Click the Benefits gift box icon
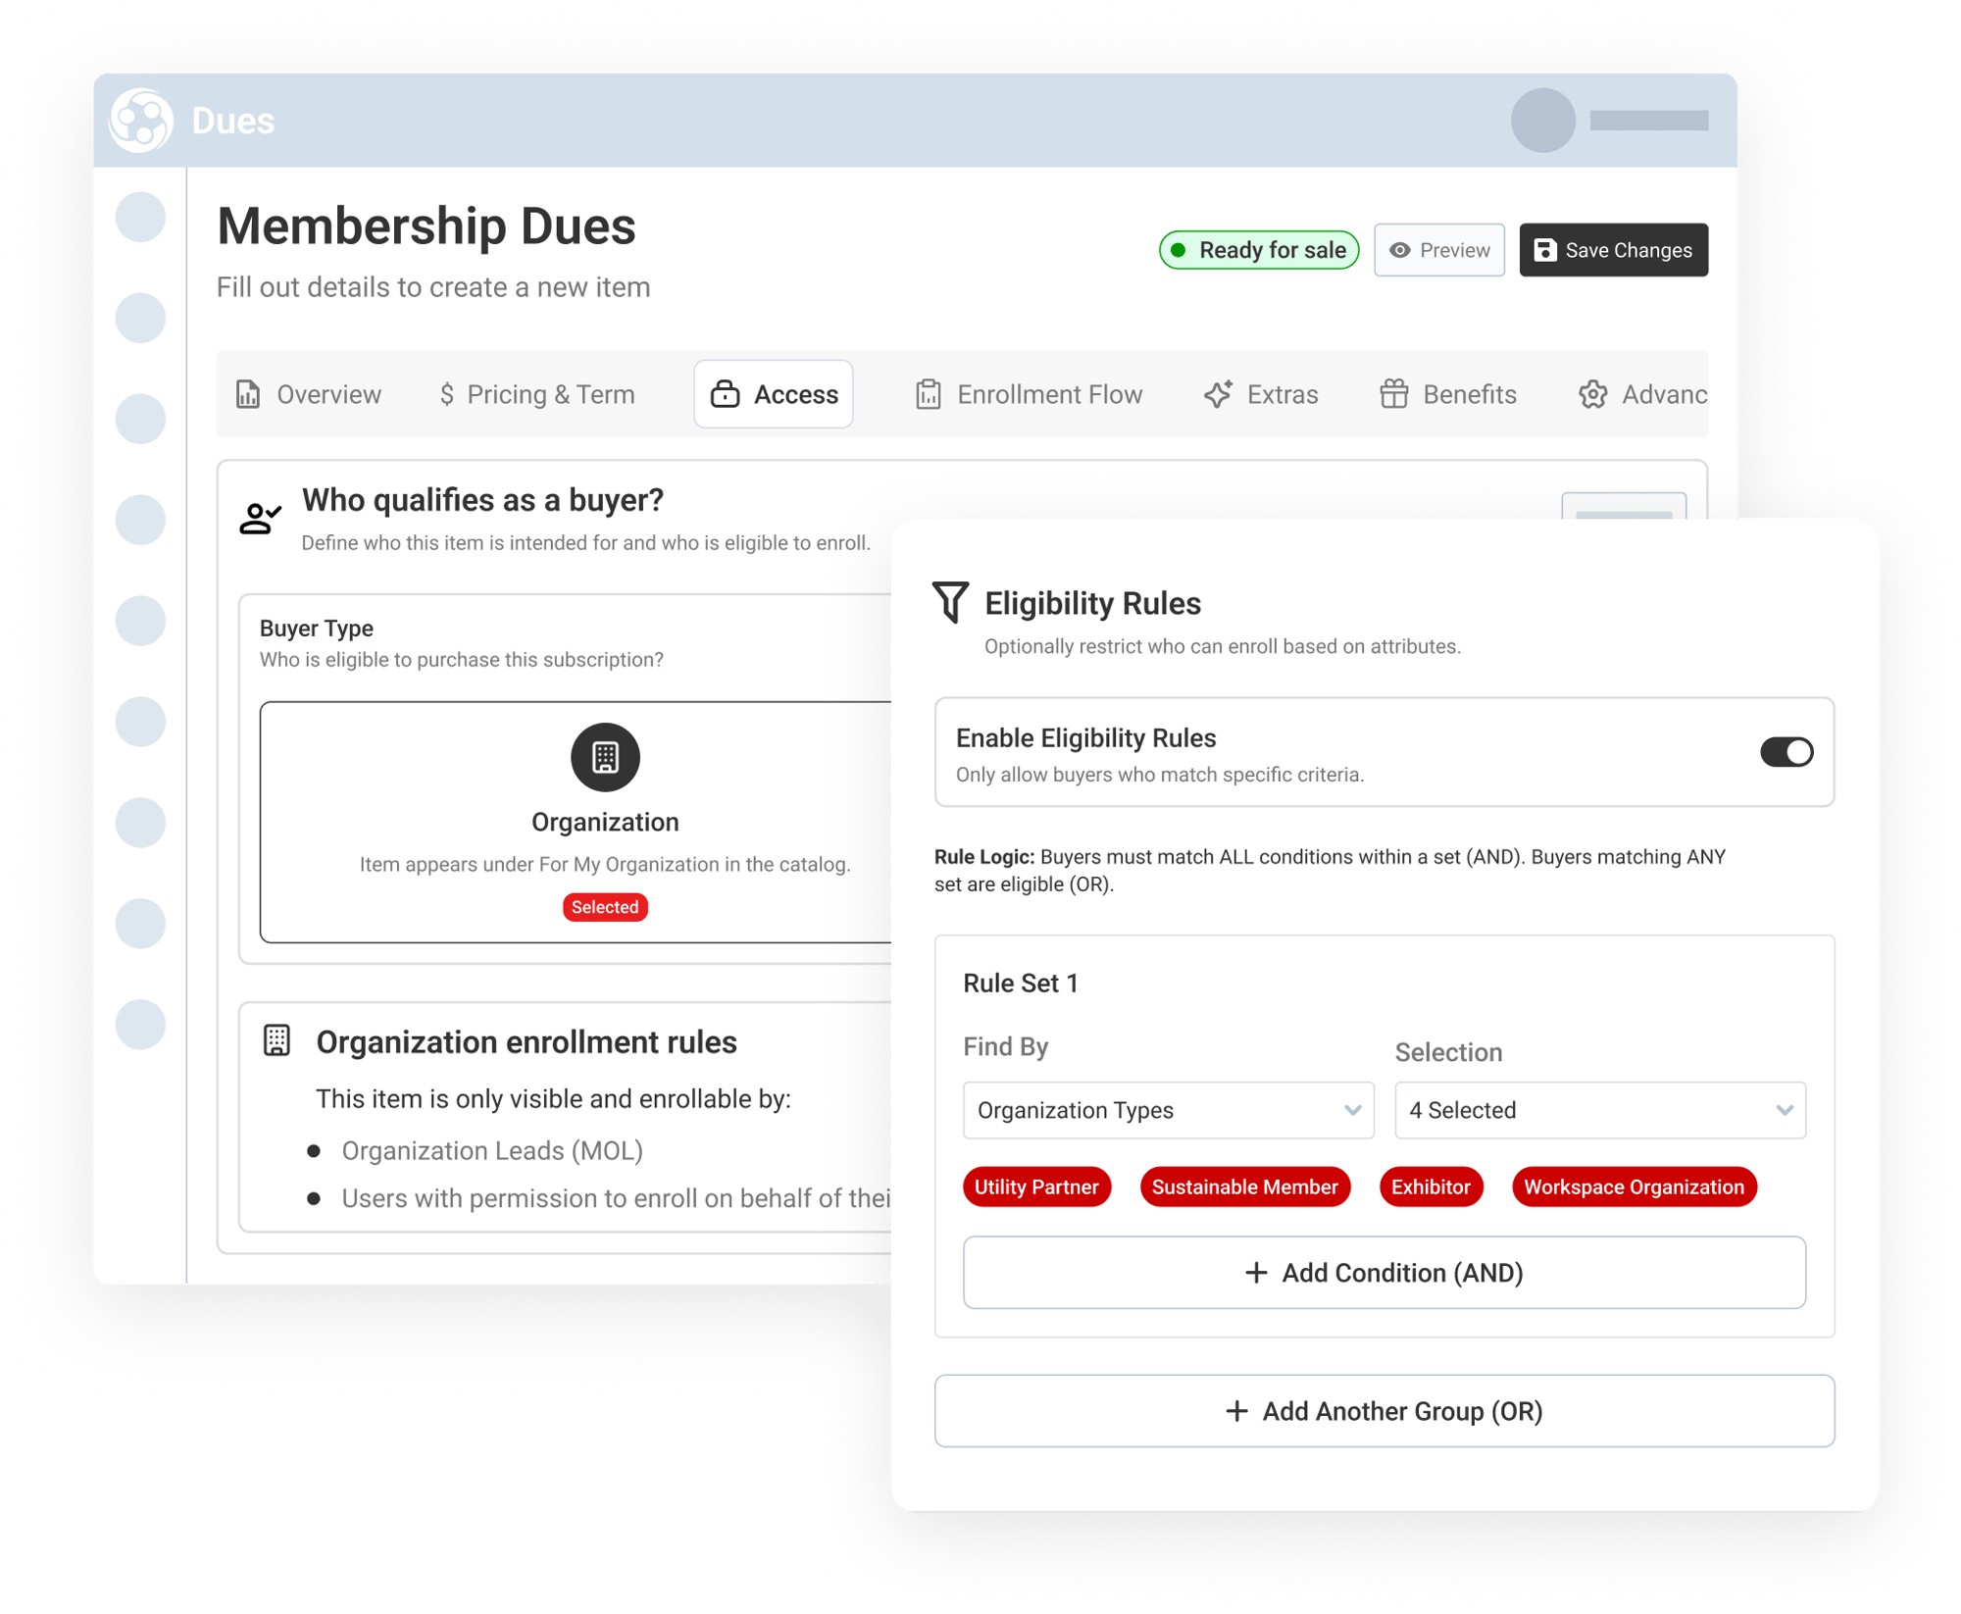Viewport: 1961px width, 1614px height. (1393, 394)
